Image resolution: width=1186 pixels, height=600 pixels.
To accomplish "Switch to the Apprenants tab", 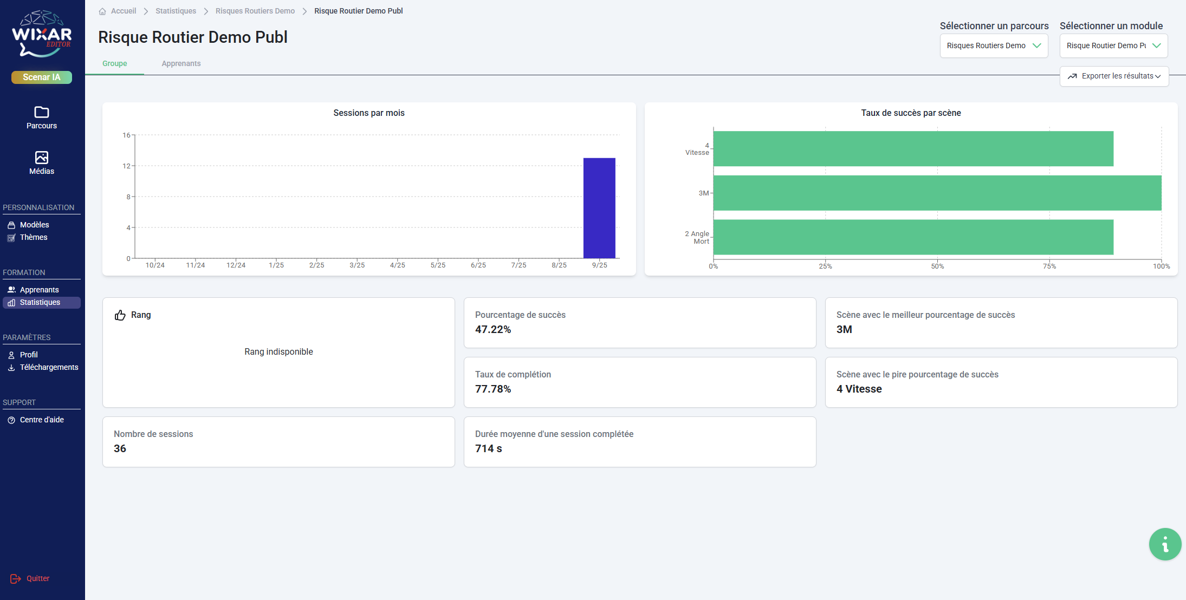I will click(181, 64).
